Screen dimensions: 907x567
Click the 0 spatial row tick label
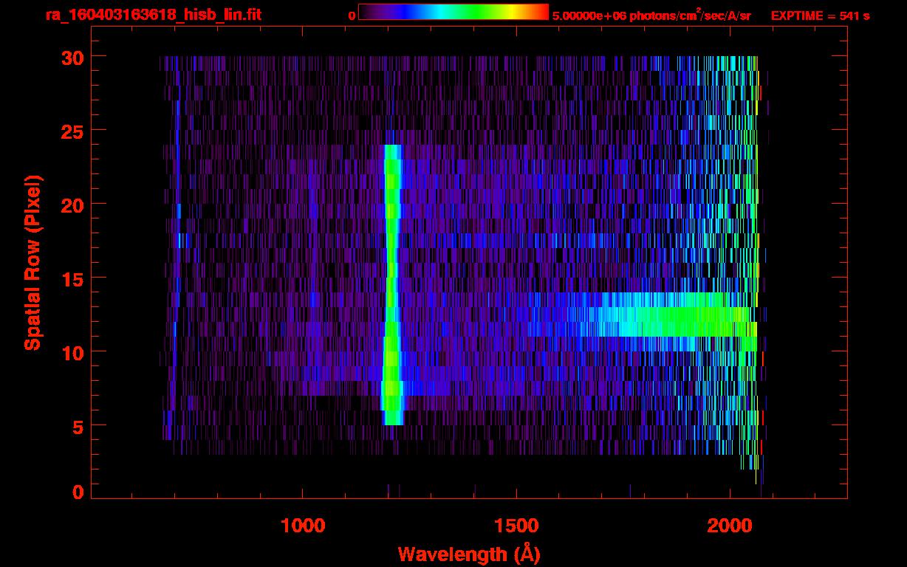[78, 492]
